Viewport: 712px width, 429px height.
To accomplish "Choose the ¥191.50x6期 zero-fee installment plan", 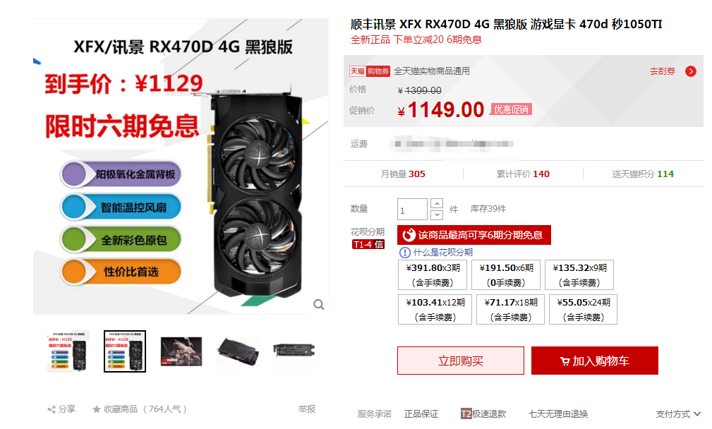I will tap(506, 275).
